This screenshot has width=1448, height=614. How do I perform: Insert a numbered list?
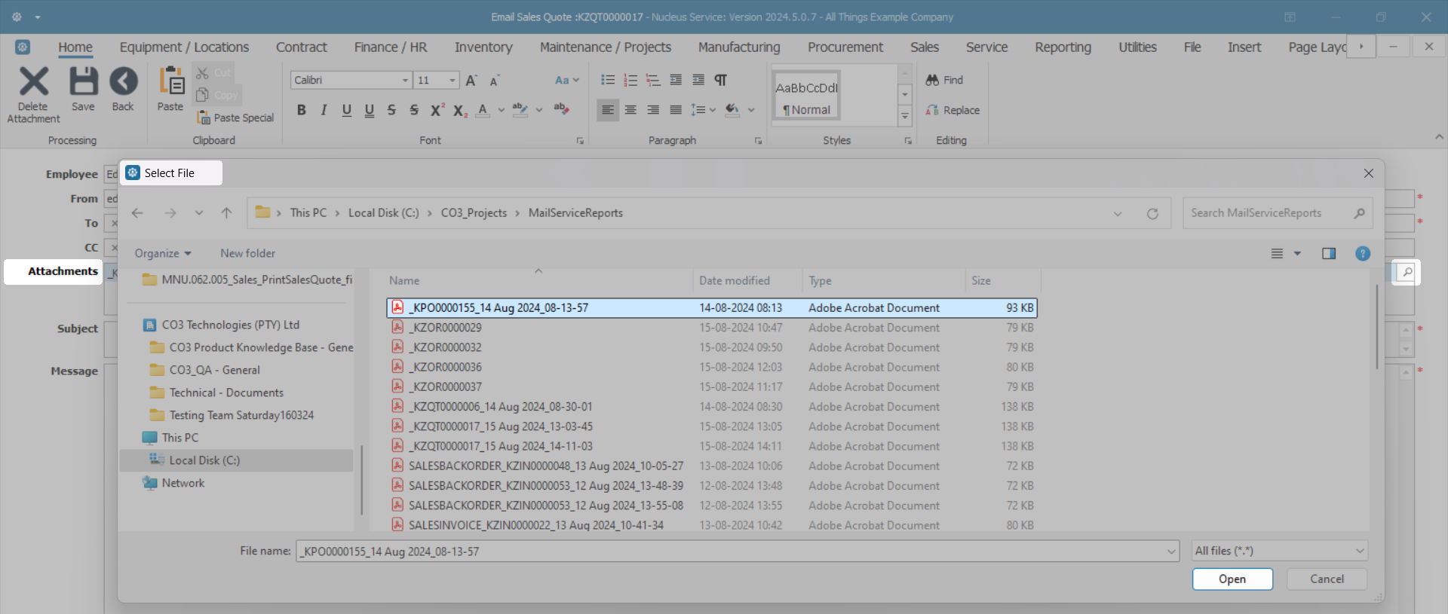(x=630, y=80)
